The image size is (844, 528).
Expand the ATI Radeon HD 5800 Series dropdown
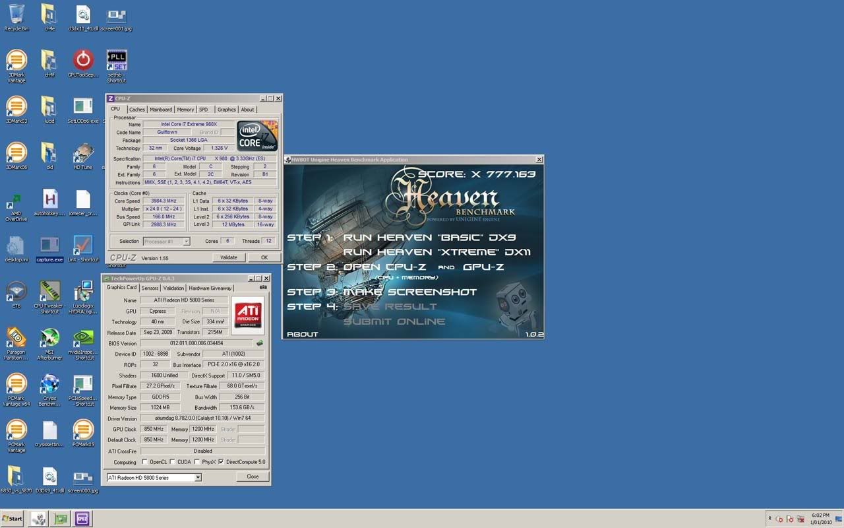[198, 477]
